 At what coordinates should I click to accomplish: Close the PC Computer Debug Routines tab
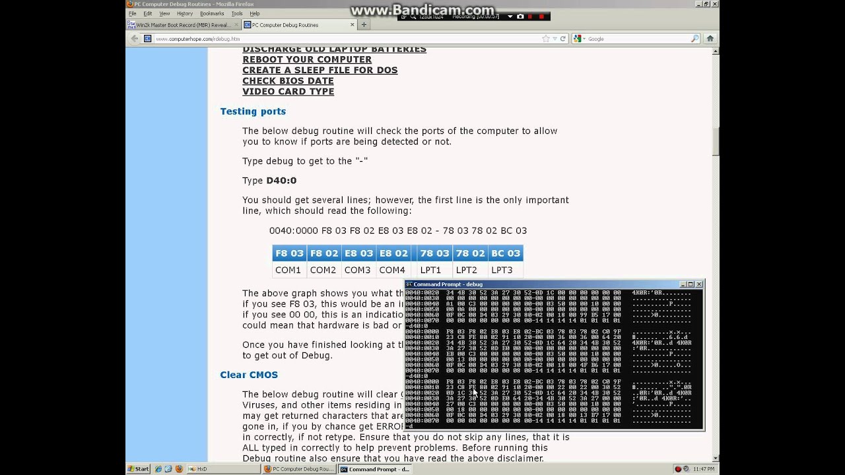click(353, 24)
